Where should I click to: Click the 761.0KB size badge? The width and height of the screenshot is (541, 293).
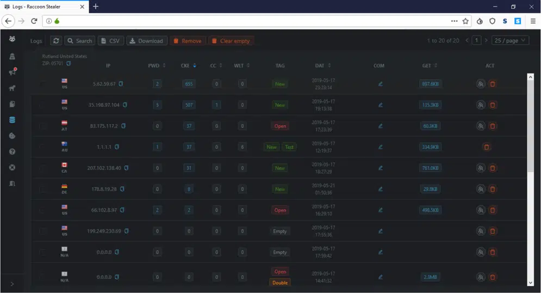tap(430, 168)
